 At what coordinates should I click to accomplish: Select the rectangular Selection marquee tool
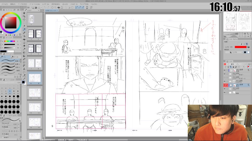click(24, 23)
